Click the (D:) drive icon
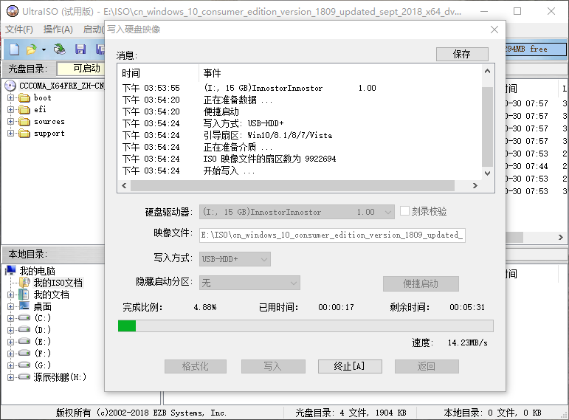The image size is (569, 420). coord(24,330)
